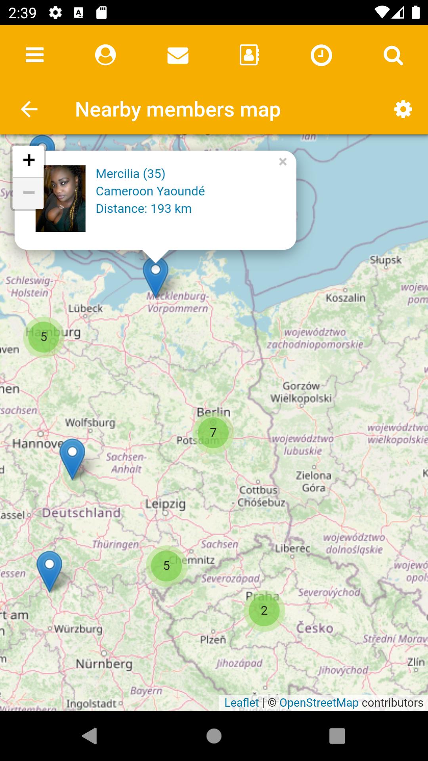This screenshot has height=761, width=428.
Task: Open the OpenStreetMap attribution link
Action: click(x=319, y=703)
